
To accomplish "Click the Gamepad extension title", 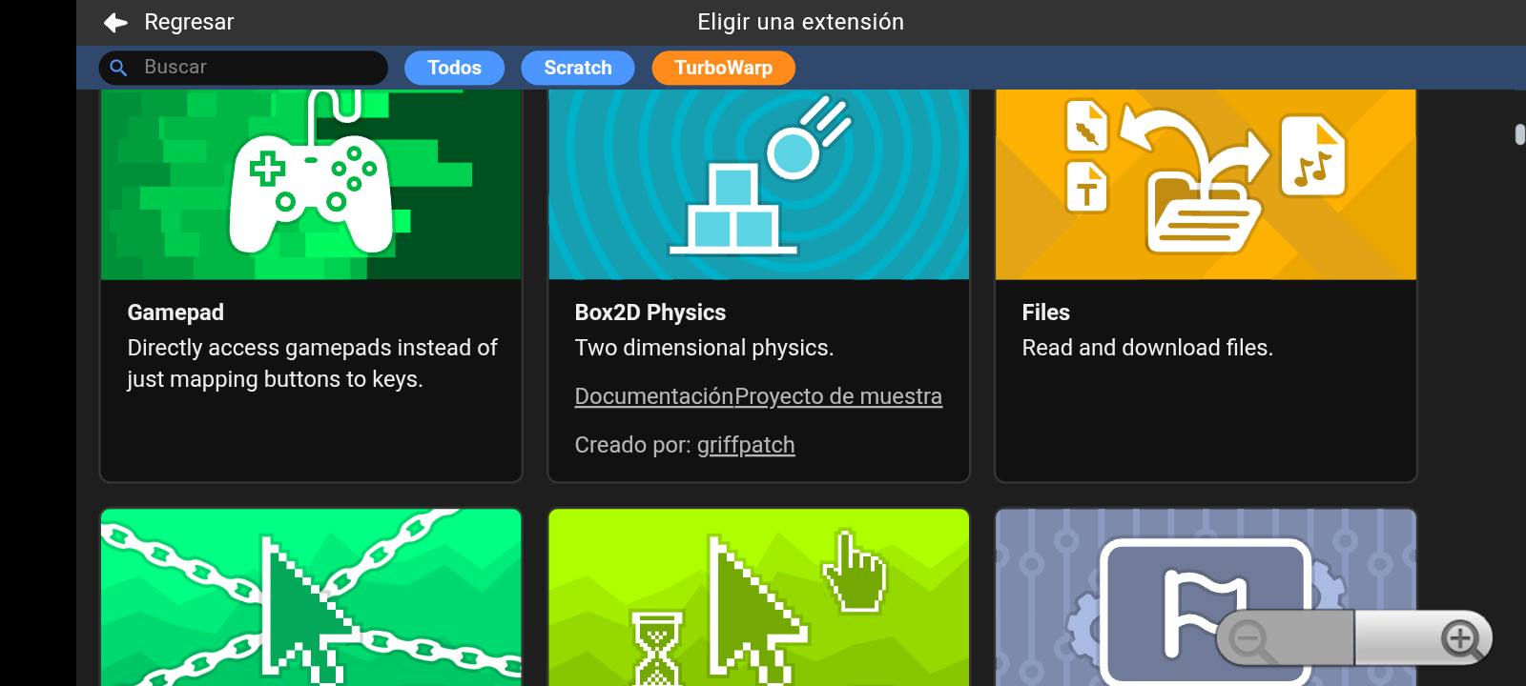I will click(175, 313).
